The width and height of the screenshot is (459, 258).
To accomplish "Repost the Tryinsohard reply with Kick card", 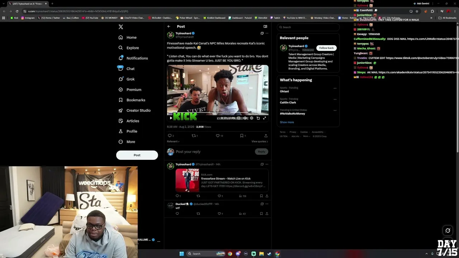I will coord(198,196).
